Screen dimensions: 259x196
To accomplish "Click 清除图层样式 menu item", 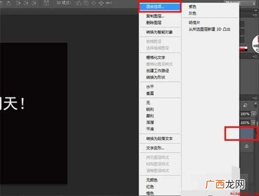I will tap(157, 171).
